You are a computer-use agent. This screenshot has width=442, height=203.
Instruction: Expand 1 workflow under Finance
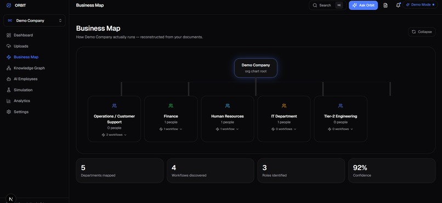pos(171,129)
